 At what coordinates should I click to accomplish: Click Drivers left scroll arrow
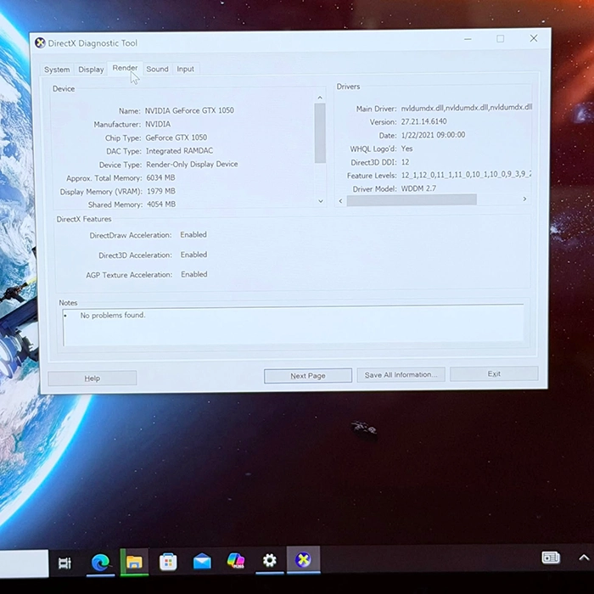340,201
